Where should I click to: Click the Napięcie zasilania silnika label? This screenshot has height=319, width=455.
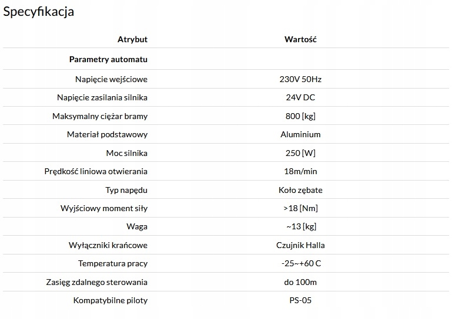click(x=102, y=97)
